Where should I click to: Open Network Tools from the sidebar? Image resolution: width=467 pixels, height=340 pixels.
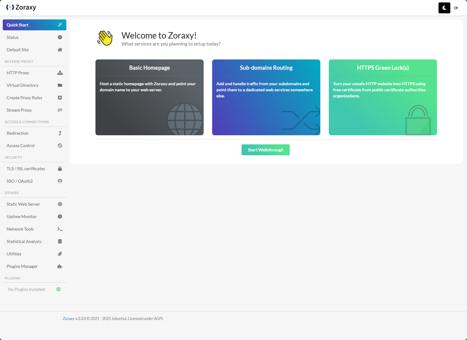[35, 229]
